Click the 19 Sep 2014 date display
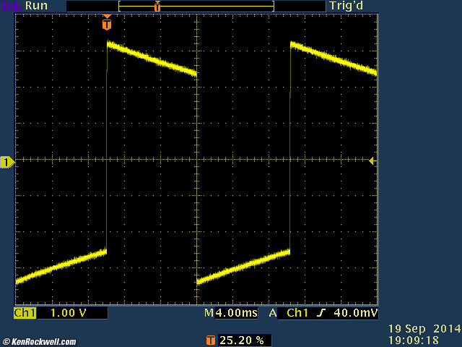The height and width of the screenshot is (347, 462). click(419, 327)
